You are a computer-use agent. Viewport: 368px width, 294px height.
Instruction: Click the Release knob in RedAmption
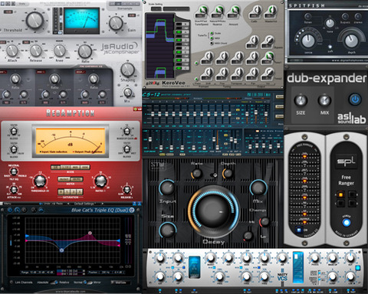127,189
